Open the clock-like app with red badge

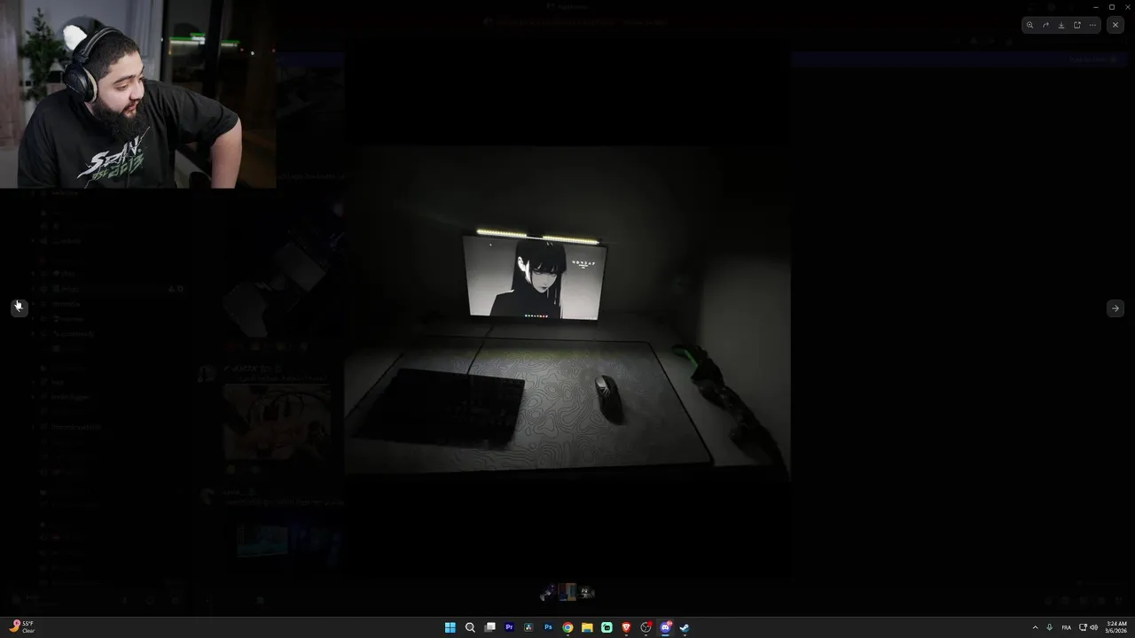[646, 627]
